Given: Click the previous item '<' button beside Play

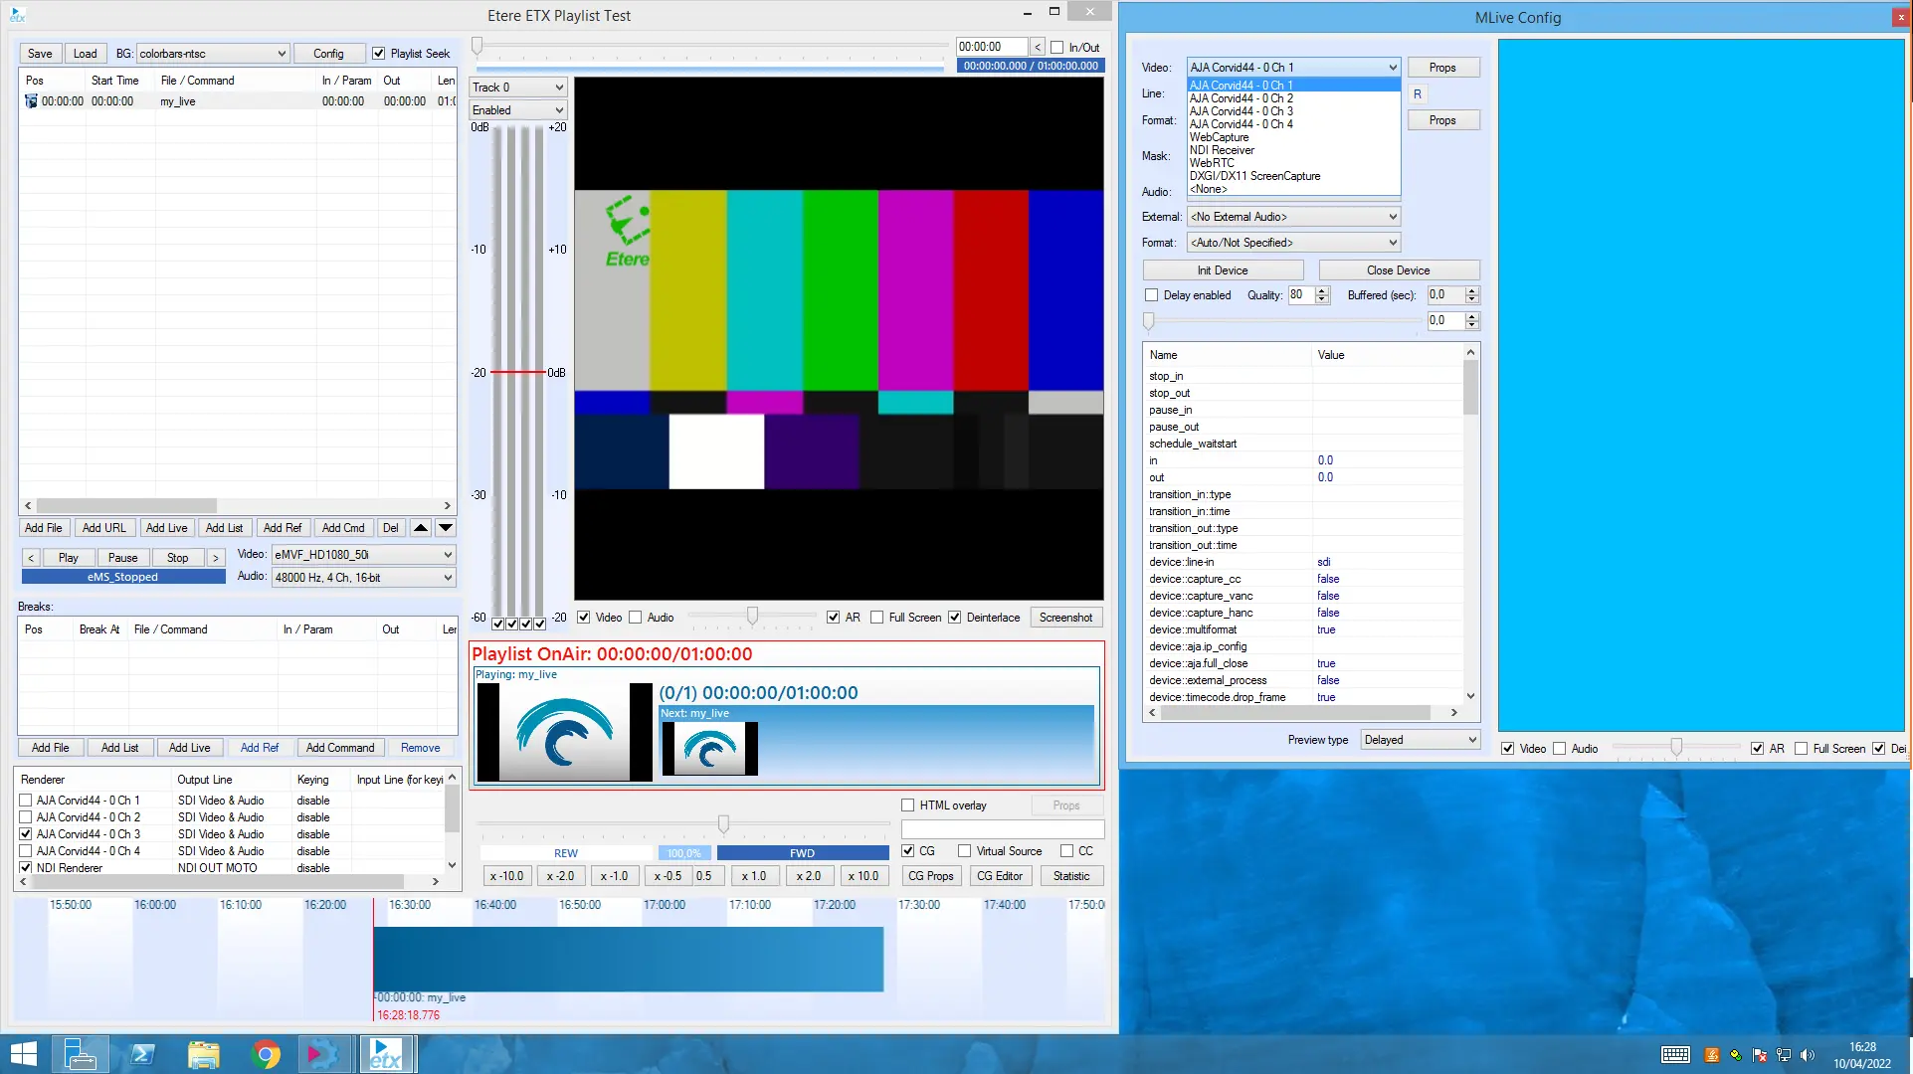Looking at the screenshot, I should 31,558.
